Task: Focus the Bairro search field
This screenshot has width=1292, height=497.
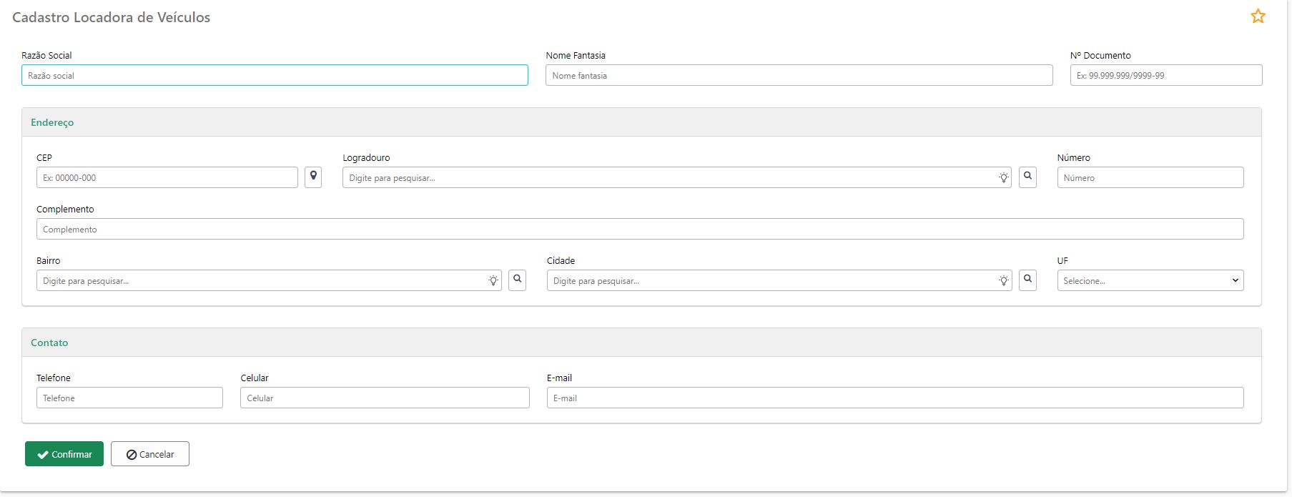Action: [x=269, y=280]
